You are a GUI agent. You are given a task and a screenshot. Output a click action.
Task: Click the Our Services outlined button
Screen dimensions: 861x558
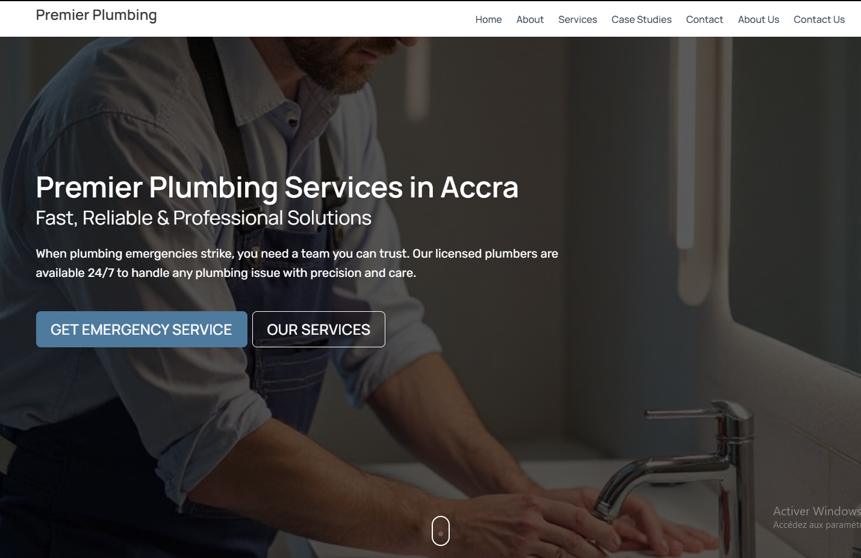319,329
